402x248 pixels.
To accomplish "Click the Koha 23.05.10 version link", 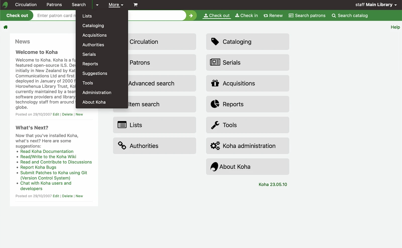I will (273, 184).
